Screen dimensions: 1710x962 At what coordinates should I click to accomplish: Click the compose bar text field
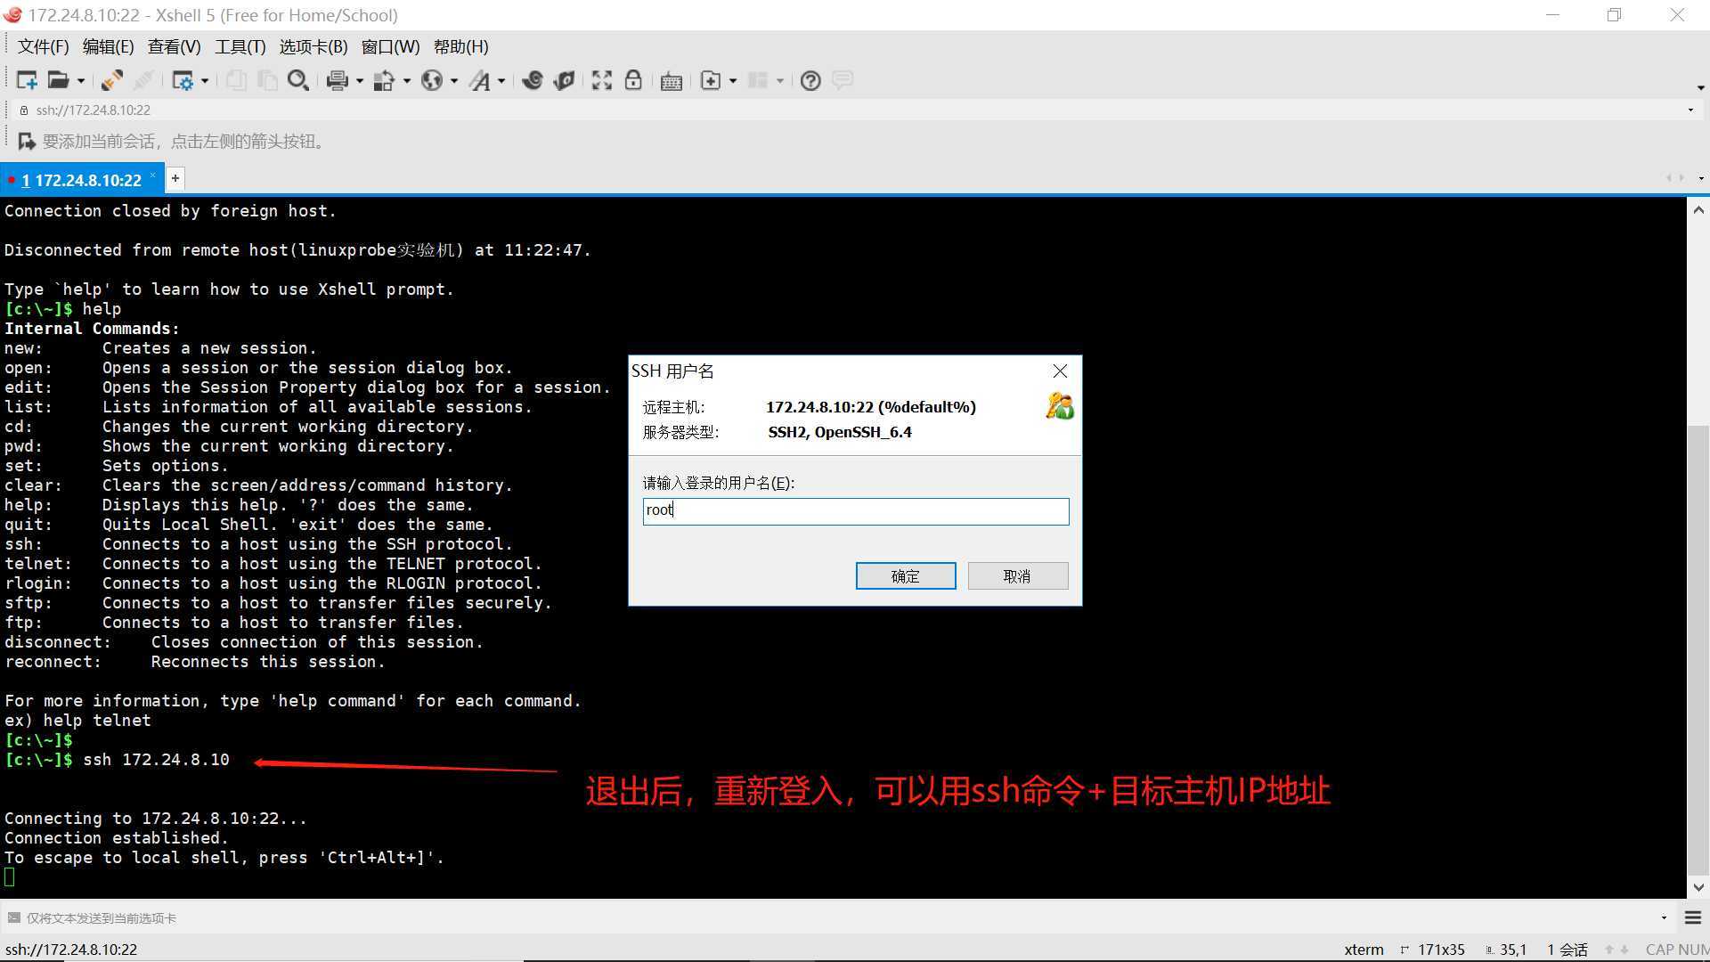point(837,917)
